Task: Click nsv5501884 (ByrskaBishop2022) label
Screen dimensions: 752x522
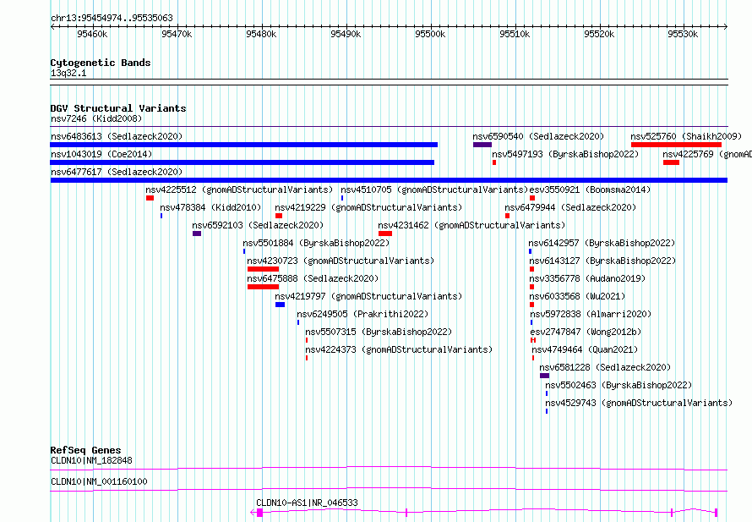Action: [x=316, y=243]
